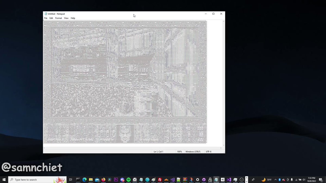Click the Notepad vertical scrollbar down arrow
Image resolution: width=326 pixels, height=183 pixels.
224,145
